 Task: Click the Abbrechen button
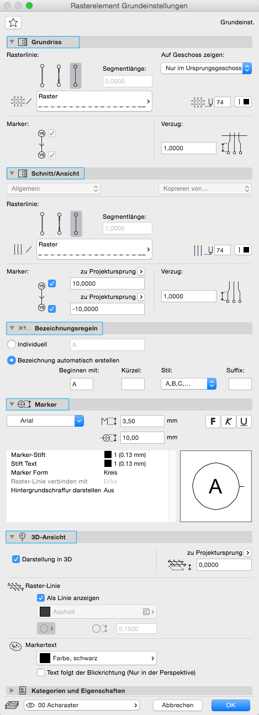click(x=177, y=705)
